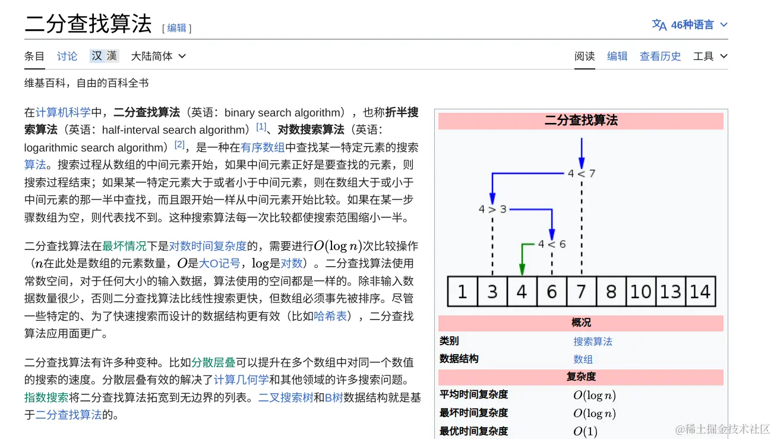
Task: Follow the 计算机科学 link
Action: click(63, 112)
